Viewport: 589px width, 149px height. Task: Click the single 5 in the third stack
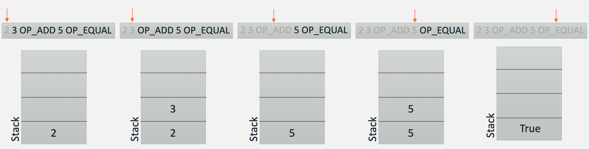[292, 133]
